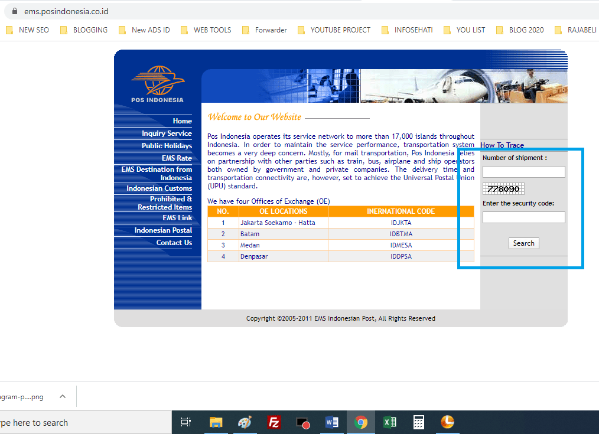The height and width of the screenshot is (437, 599).
Task: Open the BLOGGING bookmark folder
Action: click(84, 30)
